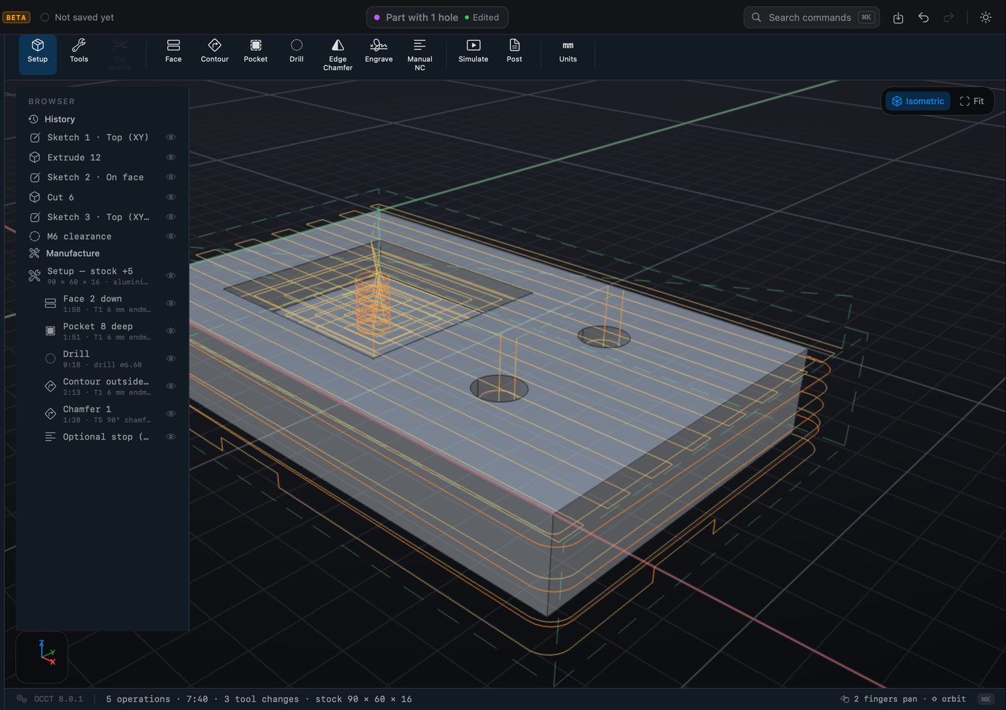Hide Sketch 1 with its eye icon

tap(170, 137)
